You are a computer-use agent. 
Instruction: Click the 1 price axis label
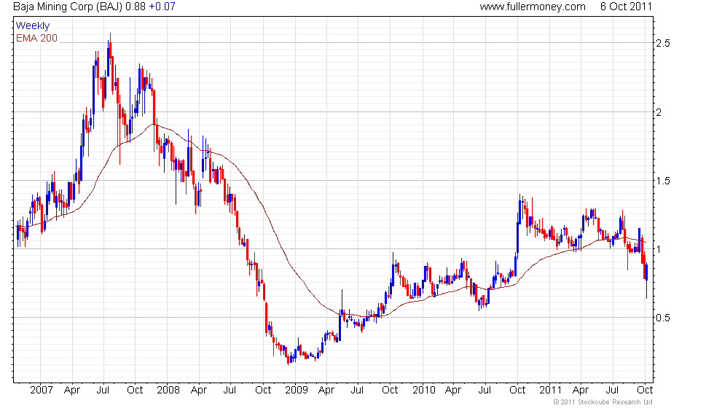pos(659,249)
